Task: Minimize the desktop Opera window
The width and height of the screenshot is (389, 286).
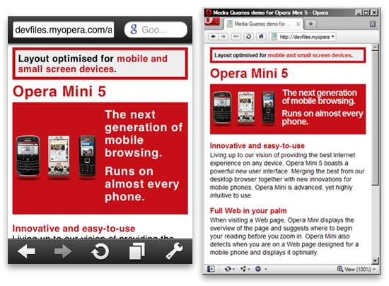Action: click(x=358, y=13)
